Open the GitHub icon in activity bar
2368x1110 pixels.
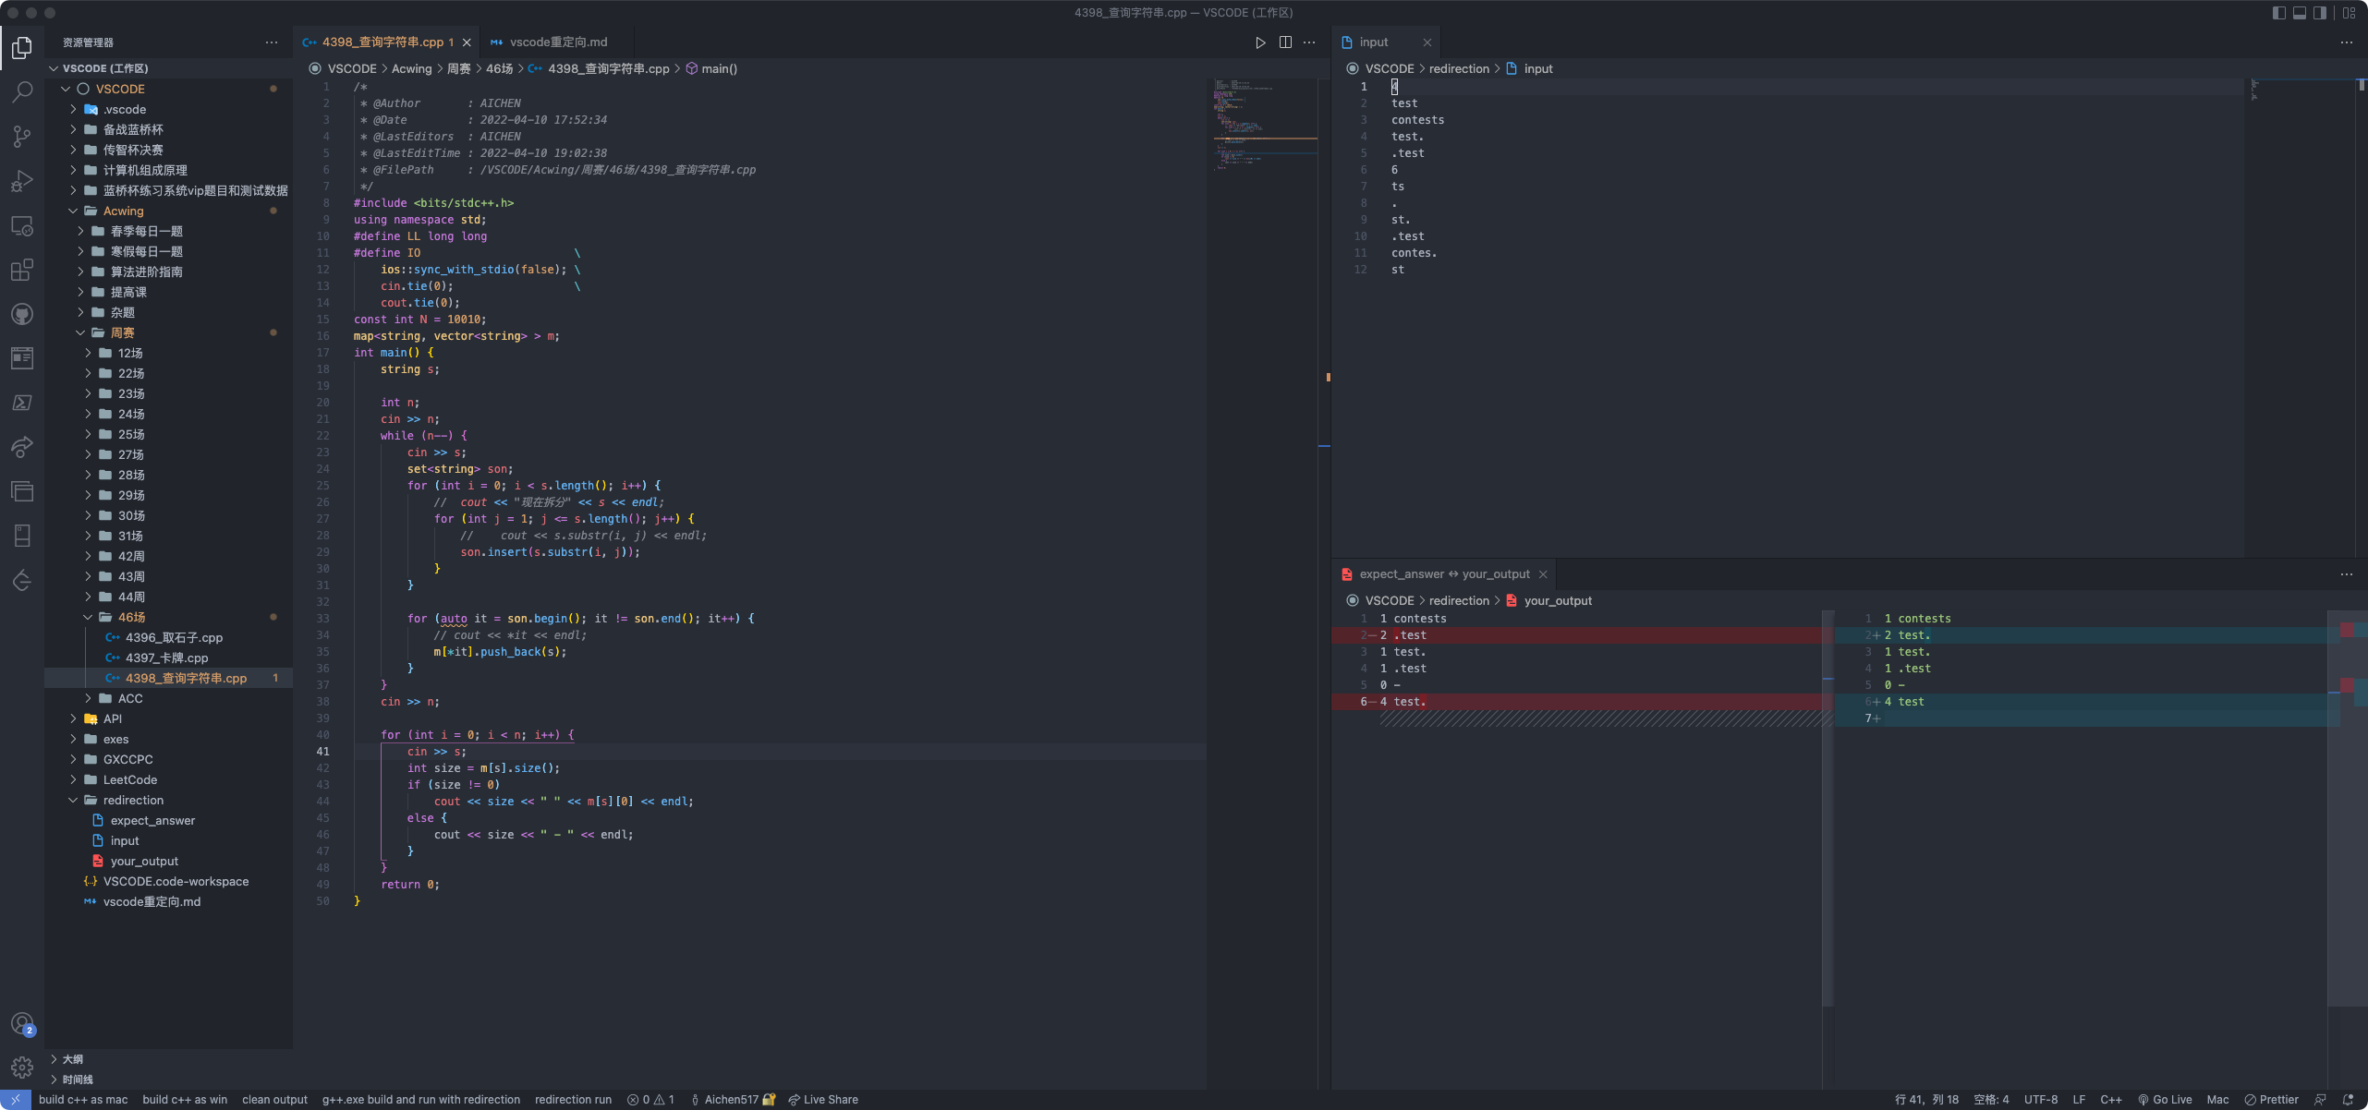point(22,314)
